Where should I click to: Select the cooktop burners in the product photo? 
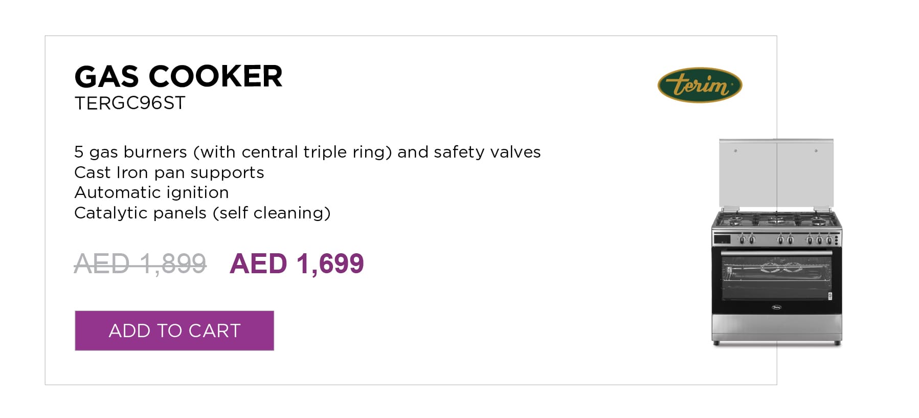click(776, 221)
